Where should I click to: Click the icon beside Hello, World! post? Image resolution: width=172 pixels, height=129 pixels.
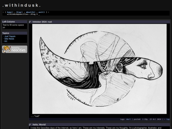tap(30, 125)
